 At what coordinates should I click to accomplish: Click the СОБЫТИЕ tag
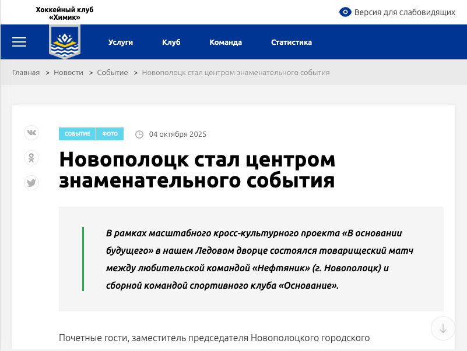tap(78, 134)
